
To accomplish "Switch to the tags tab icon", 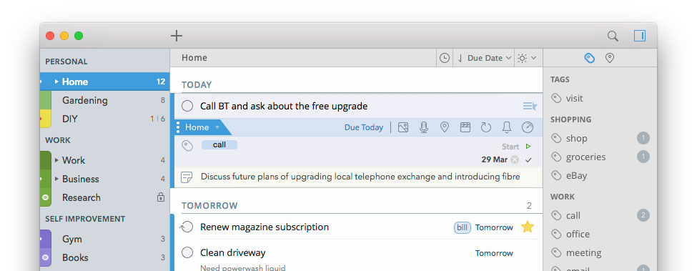I will [x=590, y=58].
